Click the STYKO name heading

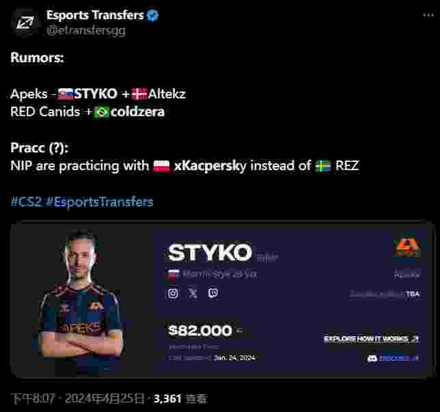210,253
